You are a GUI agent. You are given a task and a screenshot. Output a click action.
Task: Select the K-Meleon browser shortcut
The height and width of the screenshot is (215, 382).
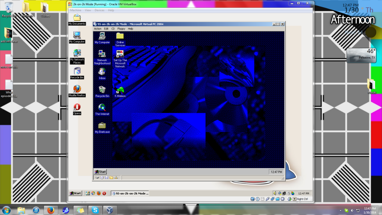[120, 92]
